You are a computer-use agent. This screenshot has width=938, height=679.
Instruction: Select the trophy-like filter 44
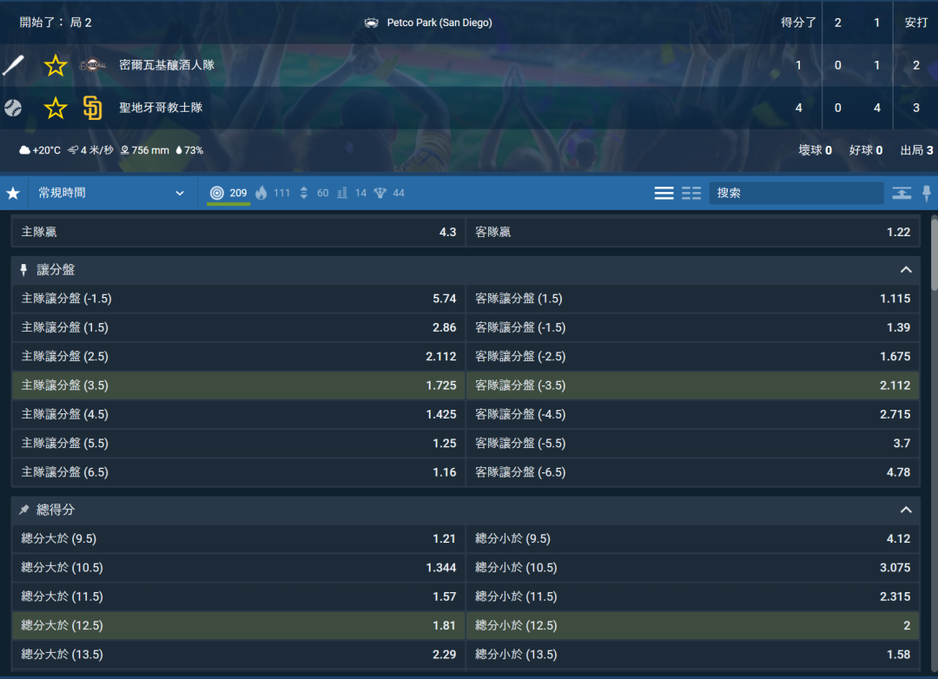[x=389, y=193]
